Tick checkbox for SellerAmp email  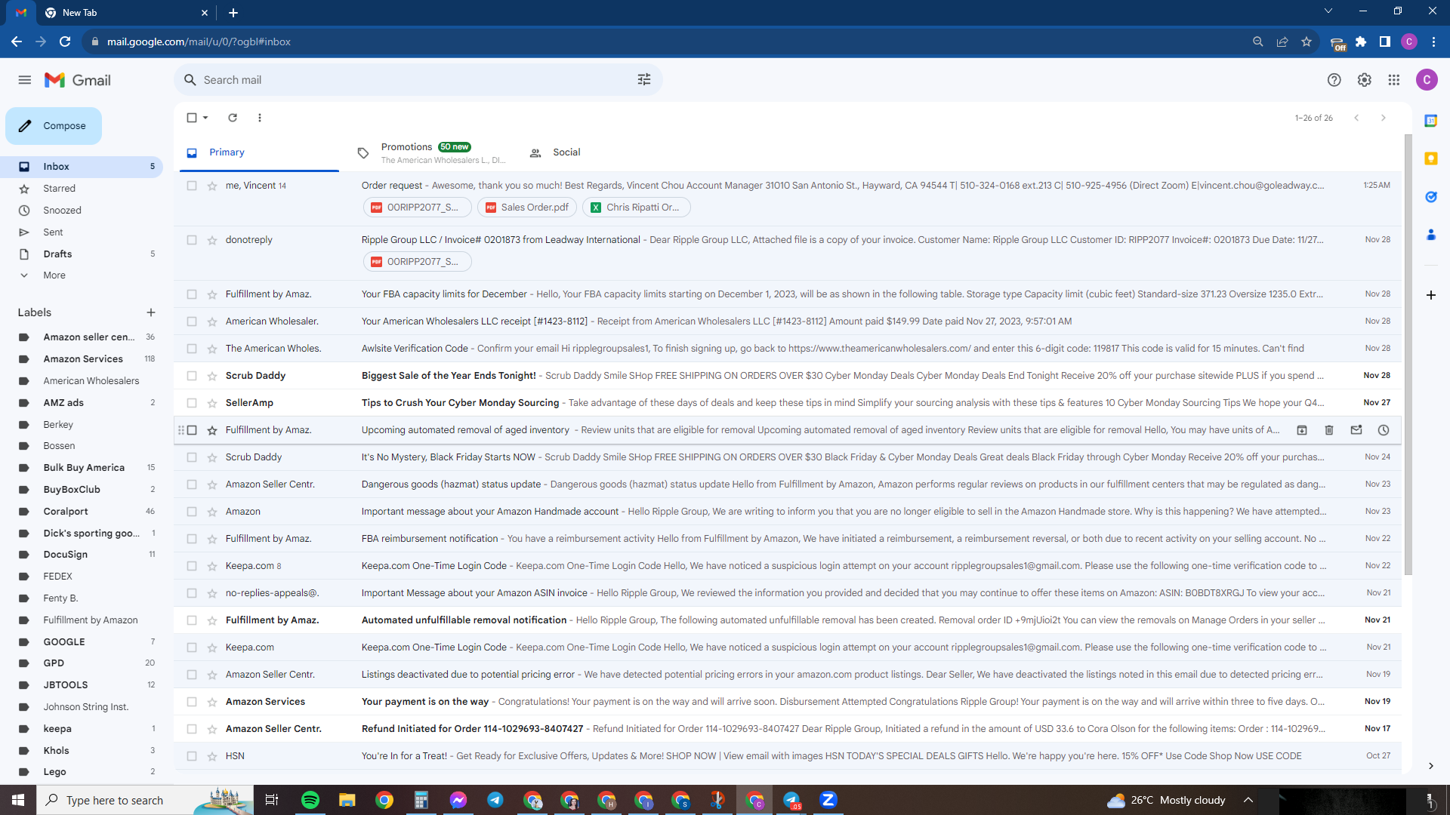tap(192, 403)
